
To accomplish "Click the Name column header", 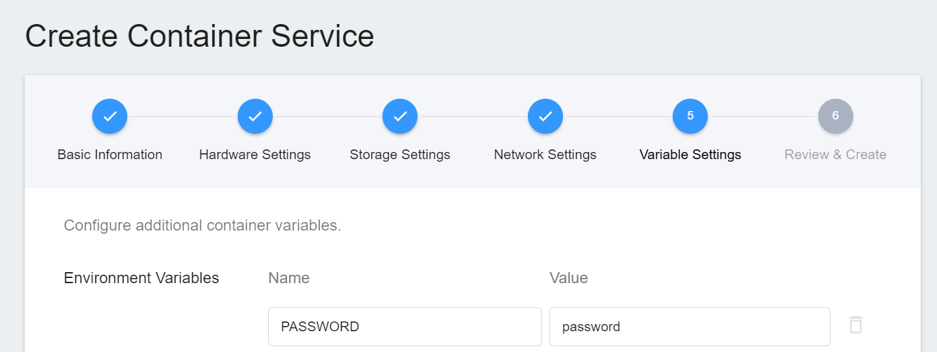I will tap(289, 278).
